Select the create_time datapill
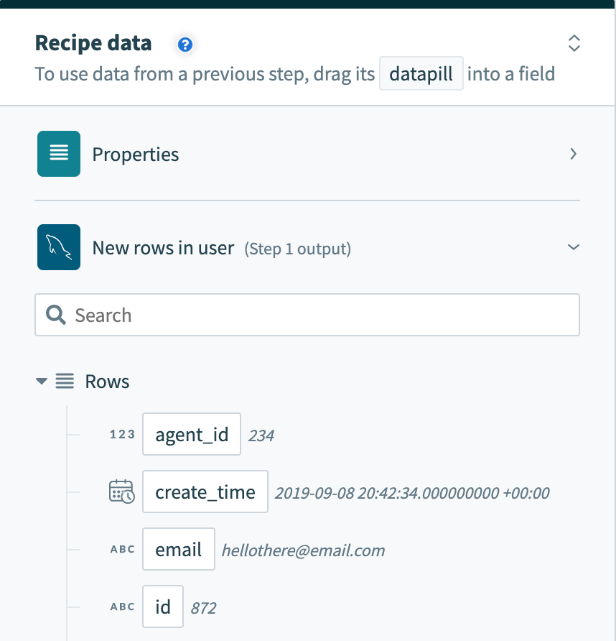616x641 pixels. [x=205, y=492]
